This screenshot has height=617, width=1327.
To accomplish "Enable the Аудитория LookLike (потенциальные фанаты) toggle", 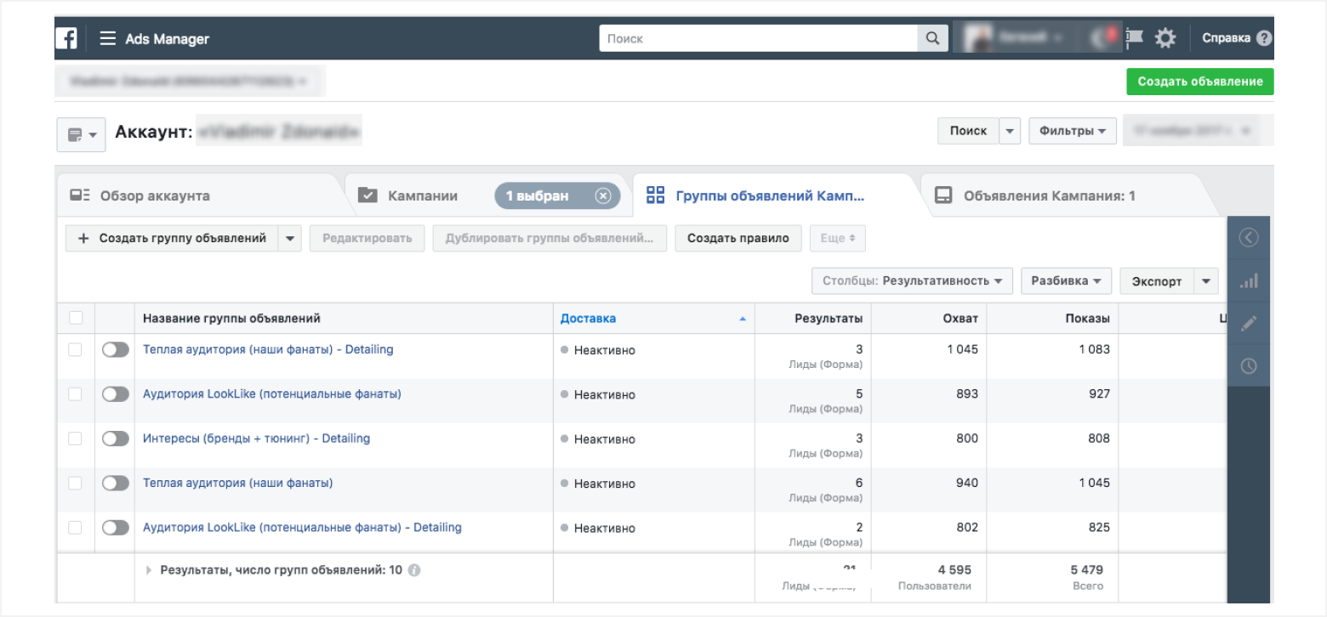I will [115, 394].
